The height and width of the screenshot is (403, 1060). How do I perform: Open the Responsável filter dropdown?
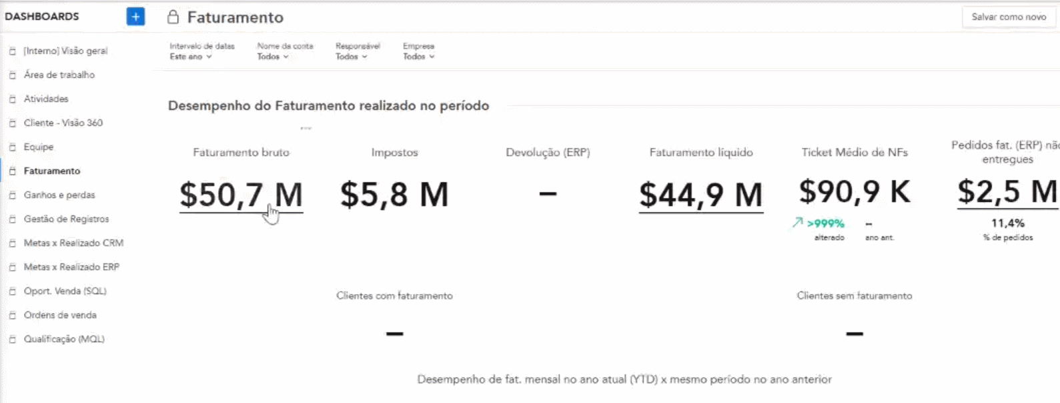pyautogui.click(x=352, y=57)
